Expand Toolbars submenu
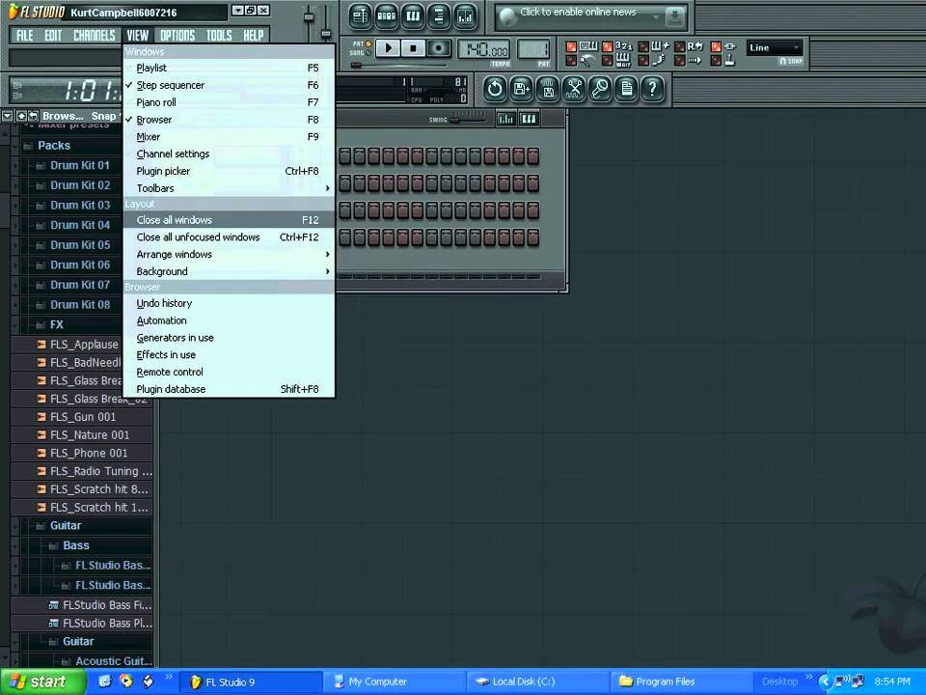The image size is (926, 695). (230, 188)
